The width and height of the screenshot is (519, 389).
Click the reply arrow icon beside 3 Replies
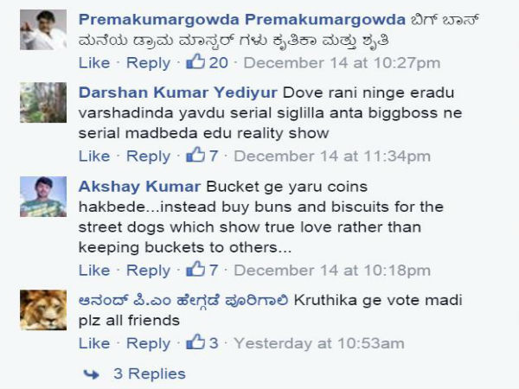92,374
